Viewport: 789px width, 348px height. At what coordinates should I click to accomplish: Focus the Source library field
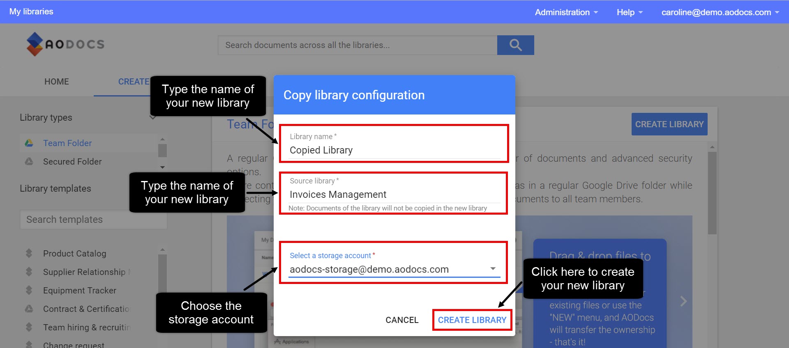click(x=394, y=195)
